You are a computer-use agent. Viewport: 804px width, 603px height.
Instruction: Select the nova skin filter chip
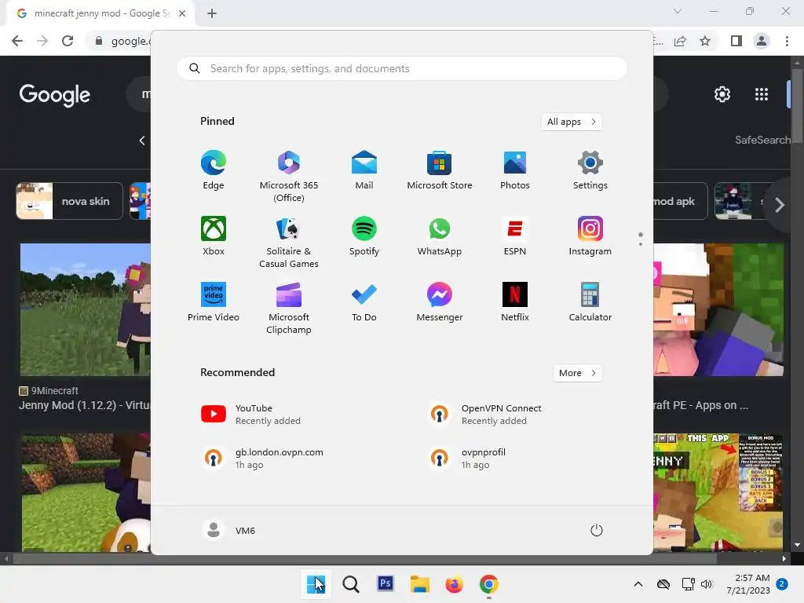pos(69,201)
